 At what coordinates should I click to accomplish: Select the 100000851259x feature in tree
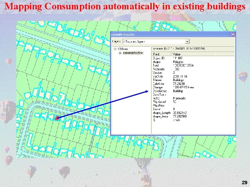(x=133, y=53)
